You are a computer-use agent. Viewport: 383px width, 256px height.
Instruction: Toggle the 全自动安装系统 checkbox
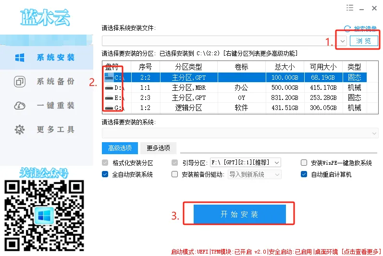coord(105,174)
